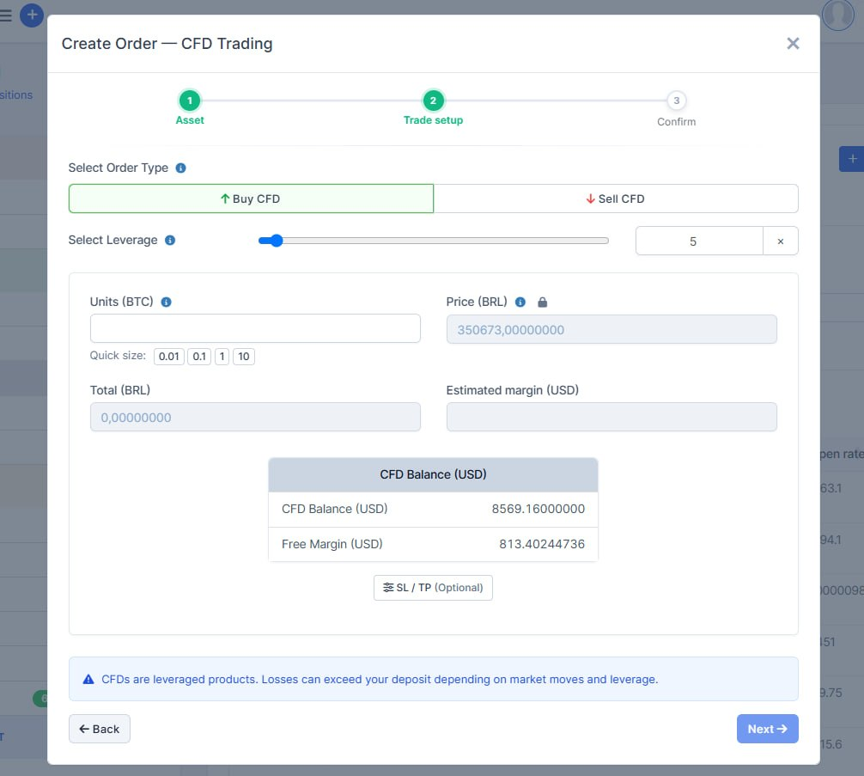Close the Create Order dialog
Image resolution: width=864 pixels, height=776 pixels.
793,44
